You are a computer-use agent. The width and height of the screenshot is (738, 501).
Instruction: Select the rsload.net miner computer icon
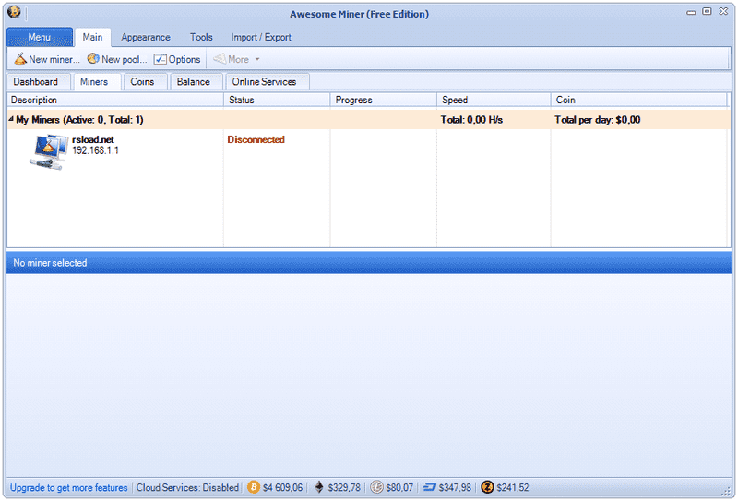[x=48, y=150]
